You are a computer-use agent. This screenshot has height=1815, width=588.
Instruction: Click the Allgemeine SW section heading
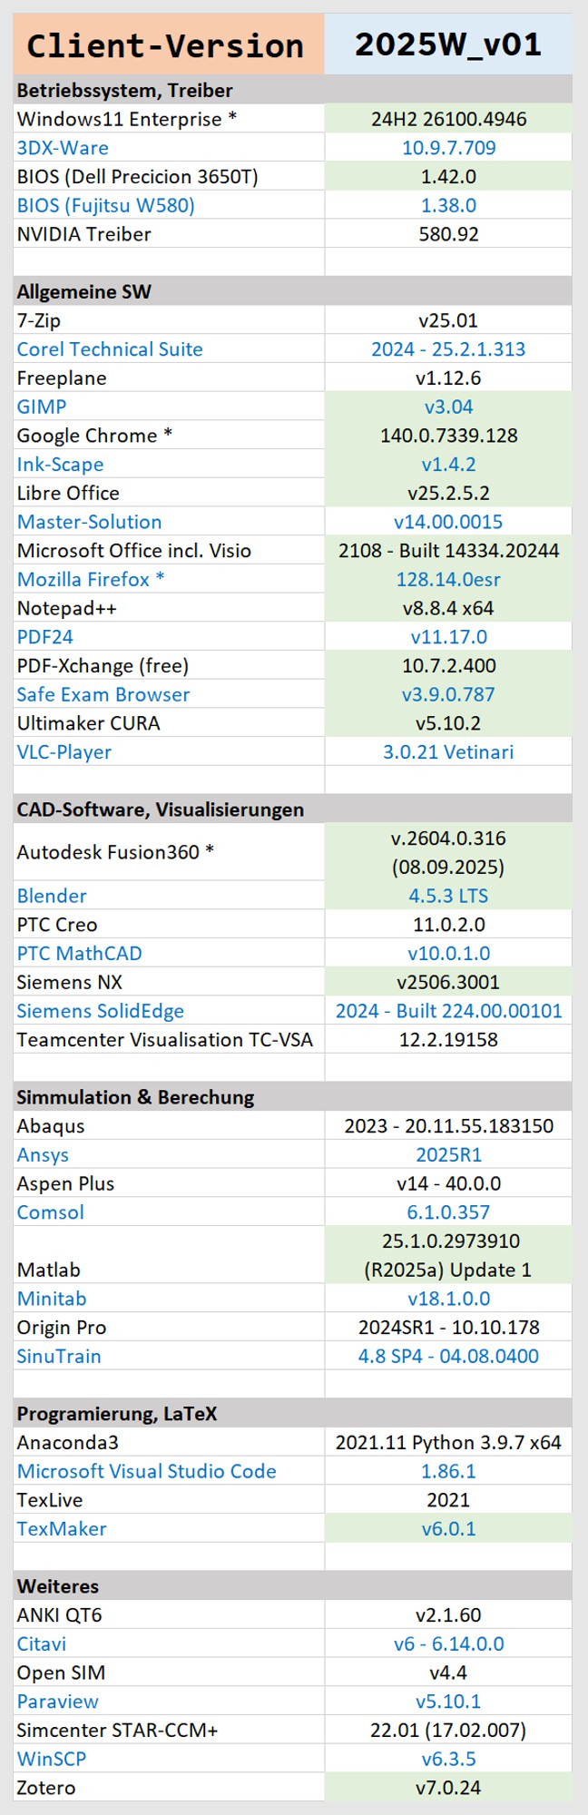coord(83,291)
